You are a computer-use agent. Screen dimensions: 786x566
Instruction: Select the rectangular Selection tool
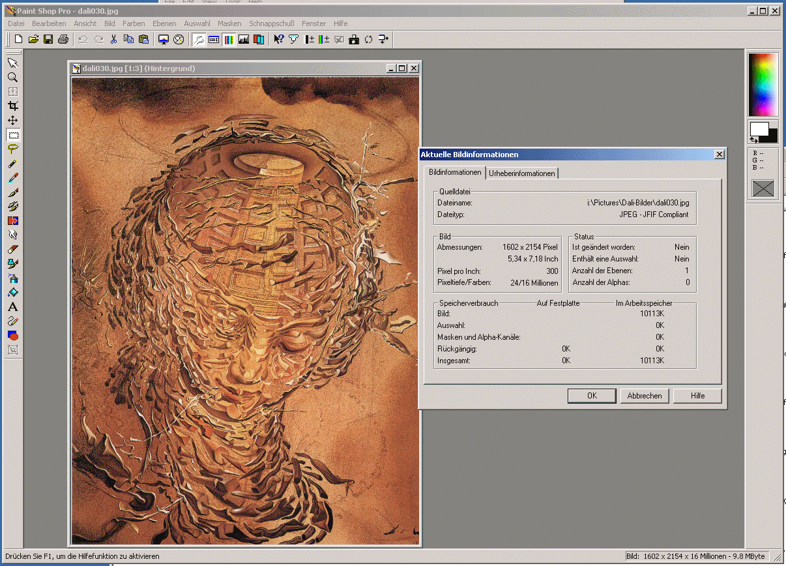(x=12, y=134)
